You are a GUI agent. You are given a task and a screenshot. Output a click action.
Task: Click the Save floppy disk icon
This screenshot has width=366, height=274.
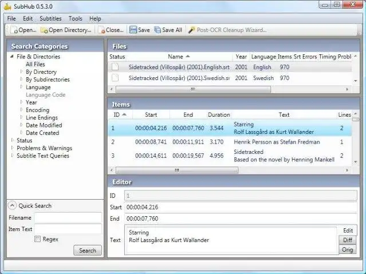click(x=133, y=30)
